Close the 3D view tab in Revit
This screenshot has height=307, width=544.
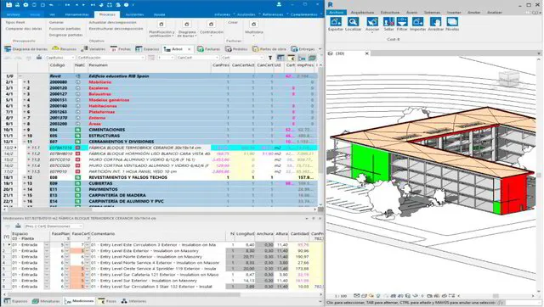tap(366, 53)
